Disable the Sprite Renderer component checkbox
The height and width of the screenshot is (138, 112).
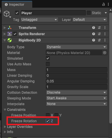15,34
